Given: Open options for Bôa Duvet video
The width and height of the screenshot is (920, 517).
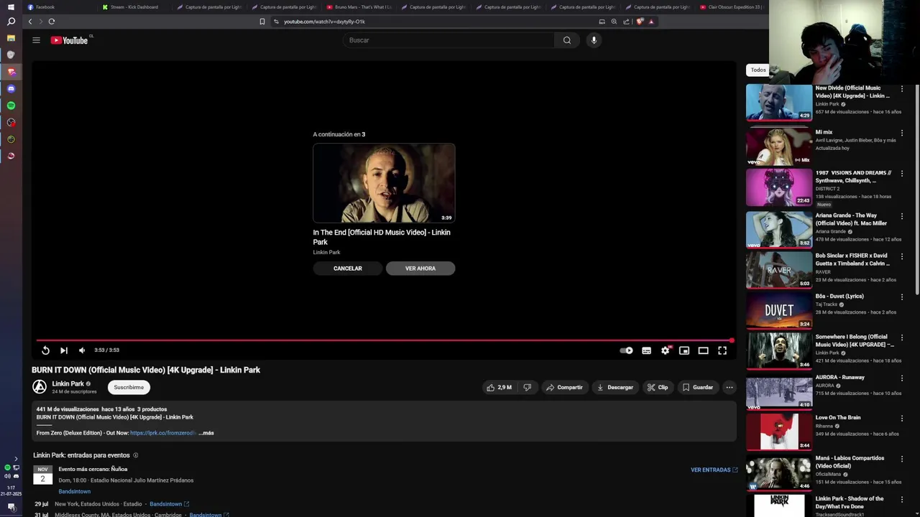Looking at the screenshot, I should coord(902,297).
